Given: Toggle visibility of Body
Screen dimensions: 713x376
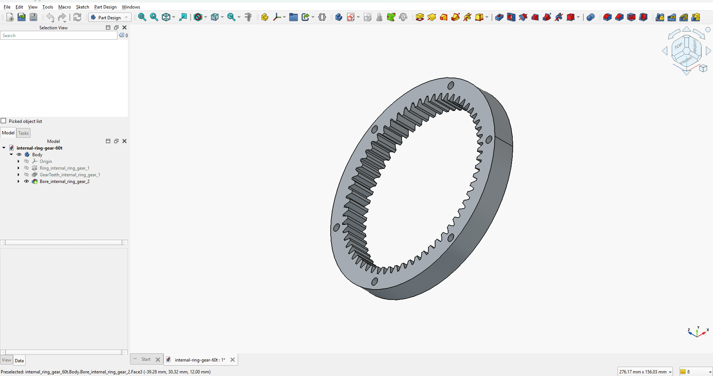Looking at the screenshot, I should 19,155.
